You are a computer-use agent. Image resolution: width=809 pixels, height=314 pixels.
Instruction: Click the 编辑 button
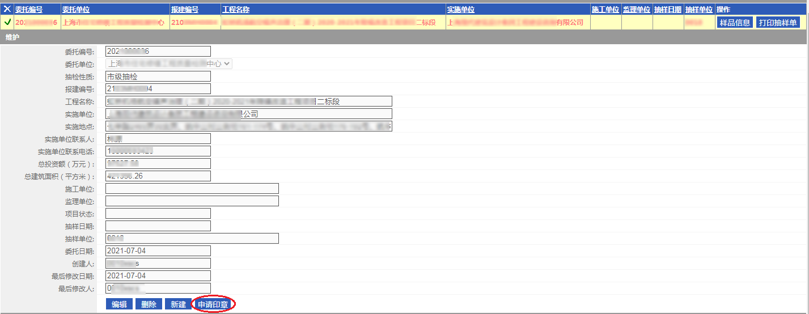(x=119, y=304)
